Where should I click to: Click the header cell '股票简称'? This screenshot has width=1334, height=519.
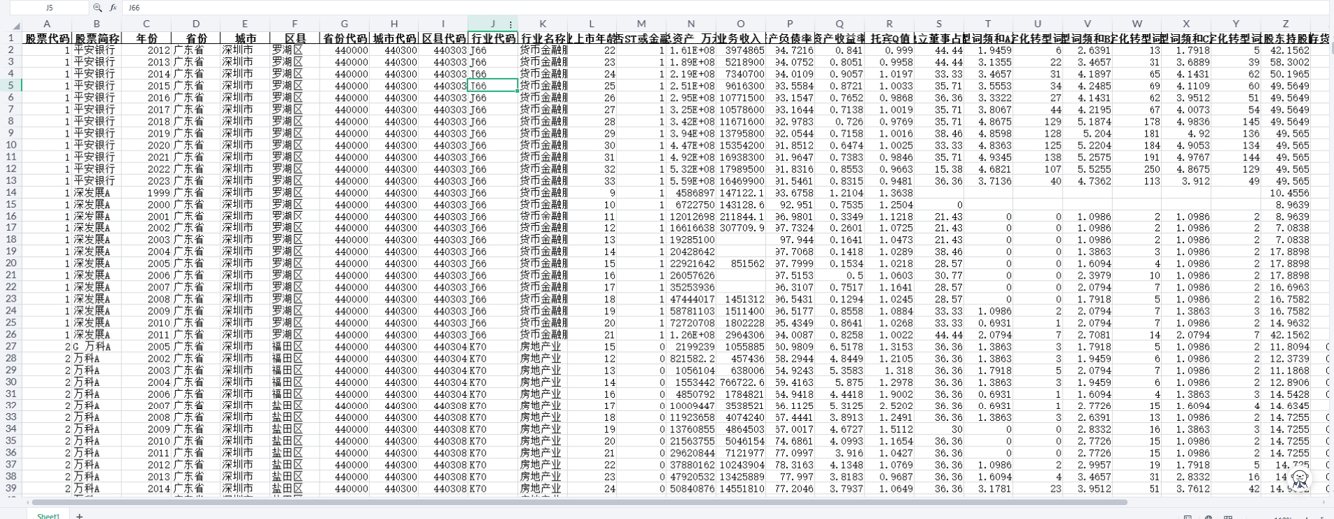tap(96, 38)
